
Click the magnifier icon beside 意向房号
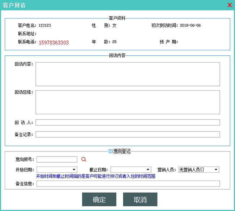pyautogui.click(x=84, y=159)
